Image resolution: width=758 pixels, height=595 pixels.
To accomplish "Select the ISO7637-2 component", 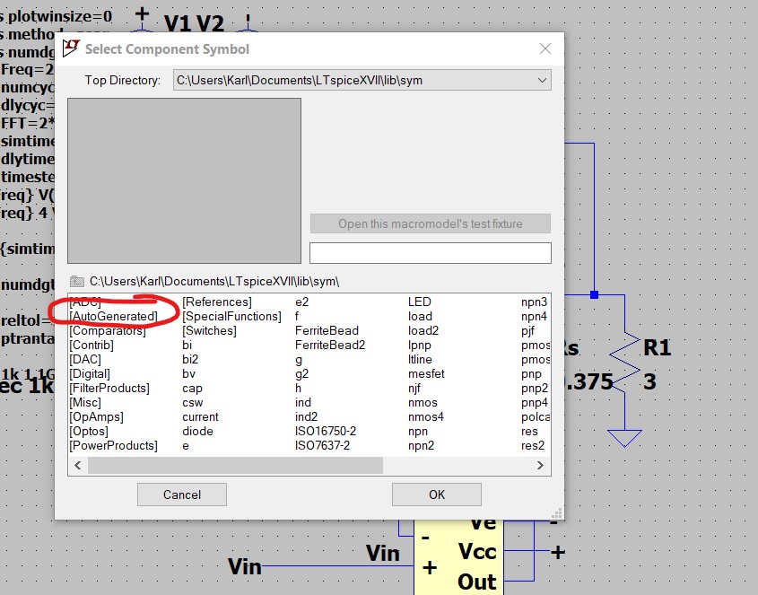I will point(322,445).
